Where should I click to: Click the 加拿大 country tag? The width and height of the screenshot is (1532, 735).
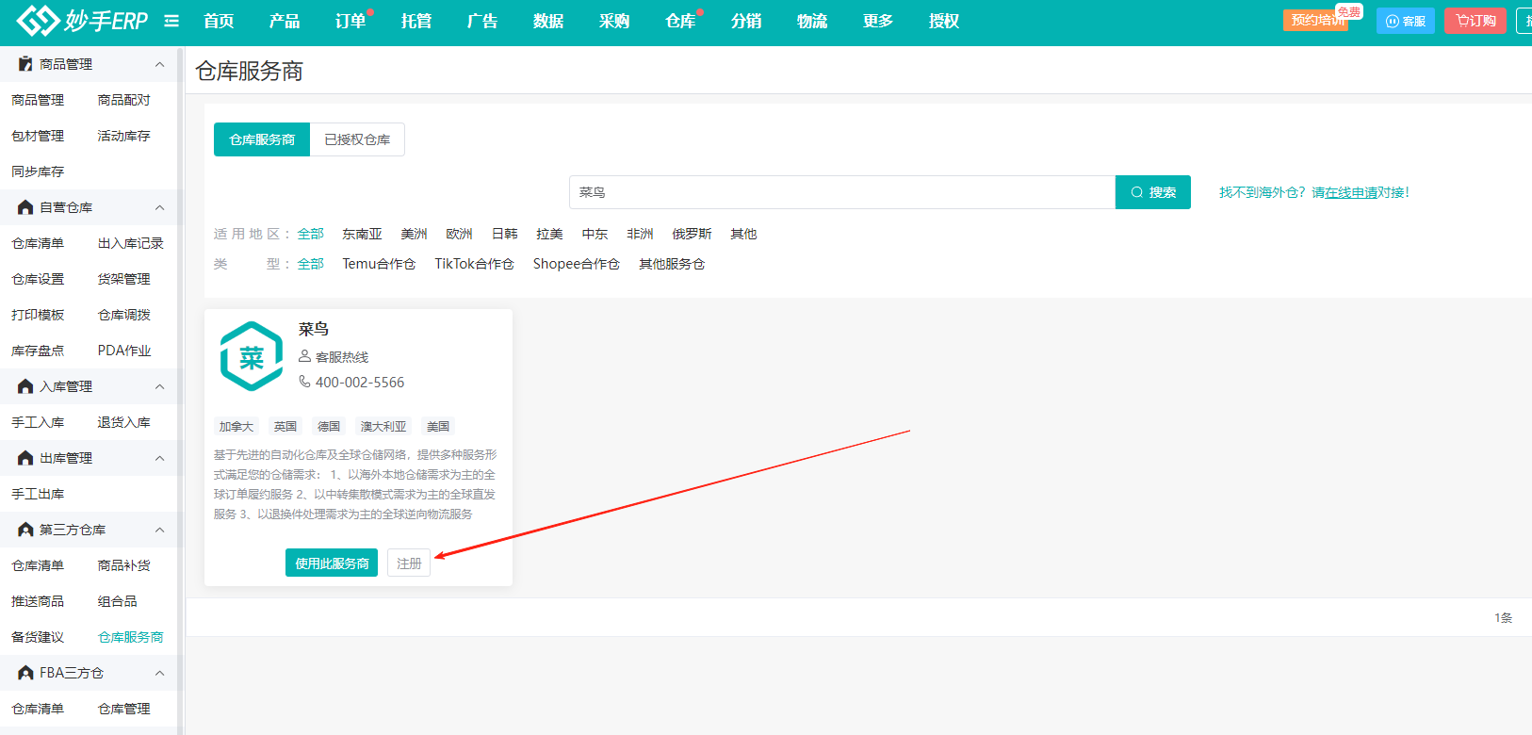pyautogui.click(x=236, y=427)
